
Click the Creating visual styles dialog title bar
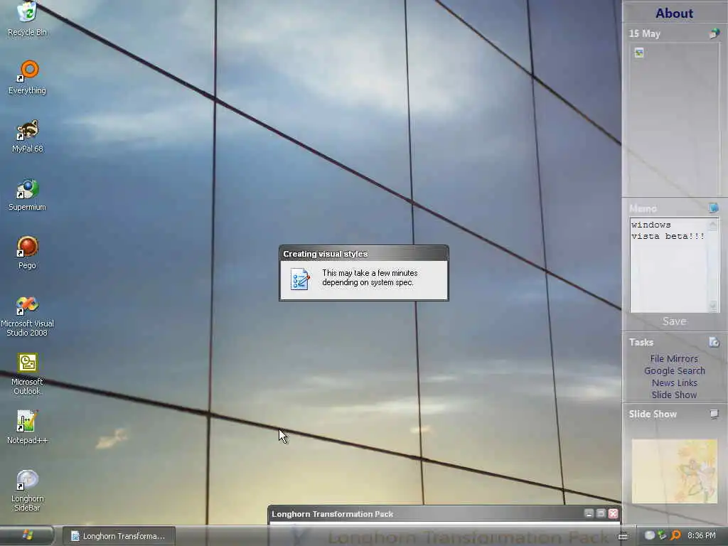click(364, 254)
